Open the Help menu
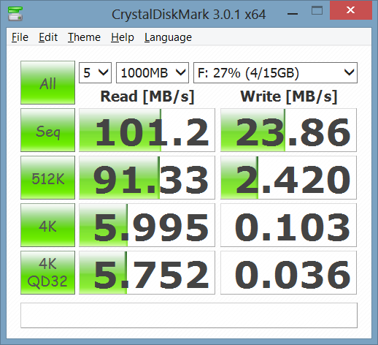Viewport: 378px width, 345px height. (123, 37)
